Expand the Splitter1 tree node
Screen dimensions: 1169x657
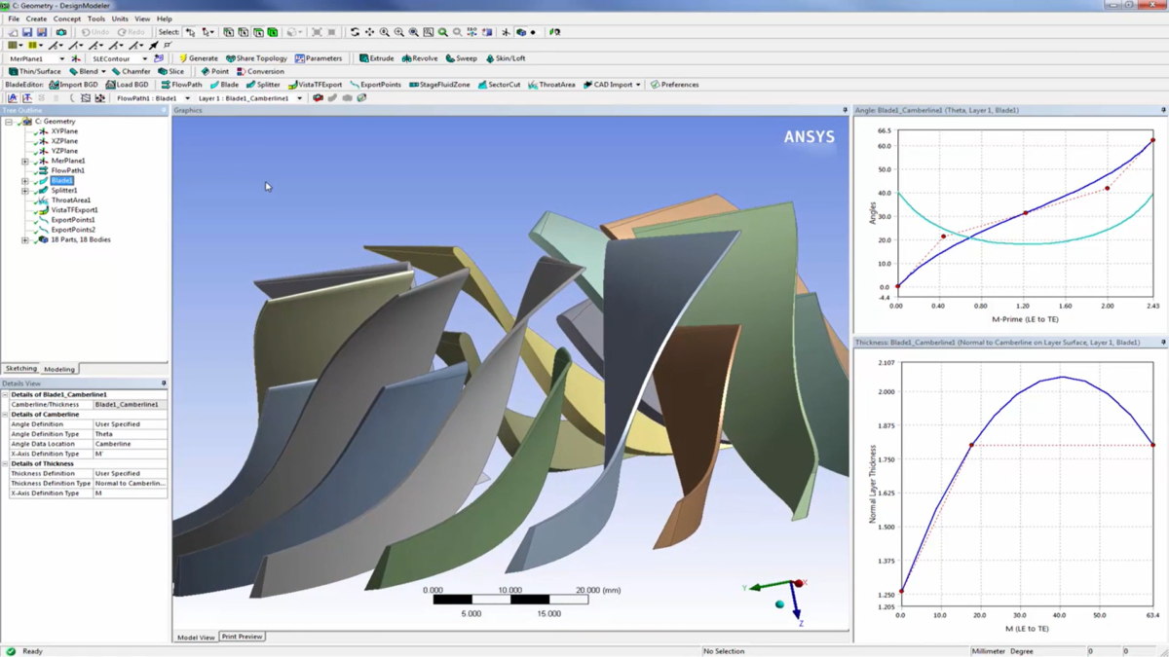pyautogui.click(x=25, y=191)
